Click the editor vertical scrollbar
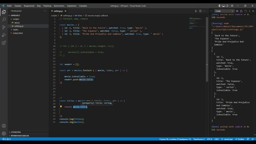The image size is (256, 144). click(207, 49)
